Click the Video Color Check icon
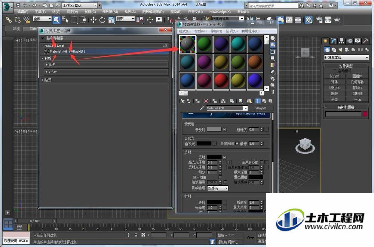 (x=273, y=65)
